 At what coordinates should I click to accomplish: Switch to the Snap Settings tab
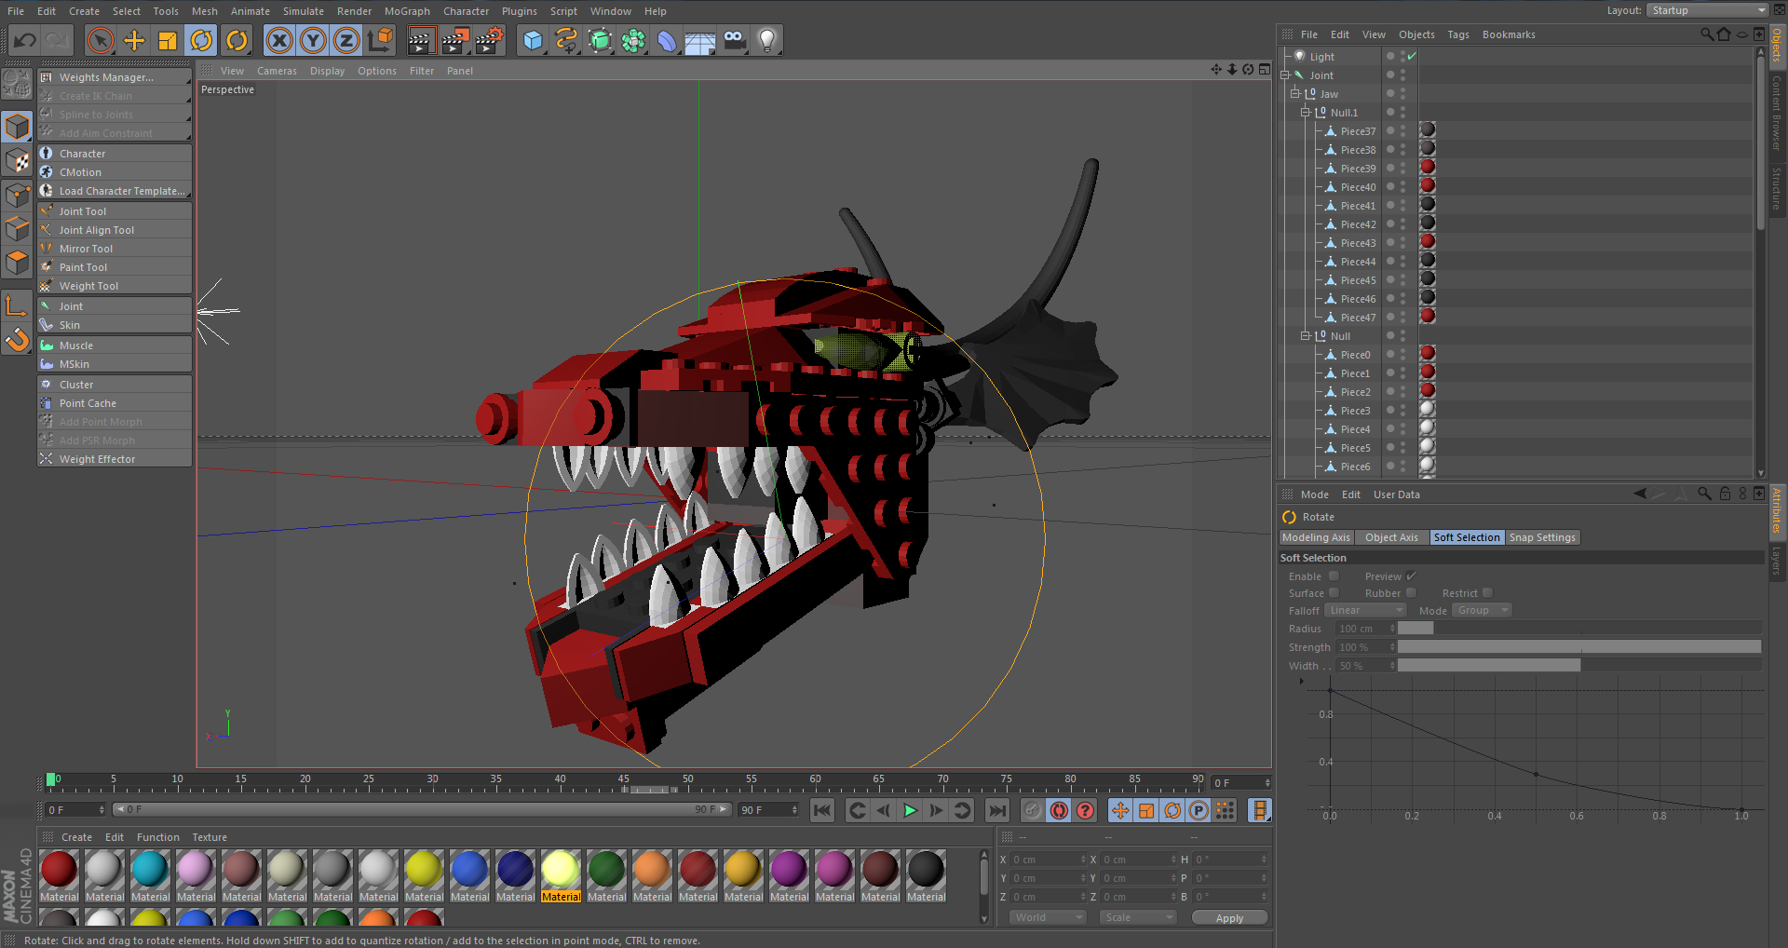(x=1542, y=537)
